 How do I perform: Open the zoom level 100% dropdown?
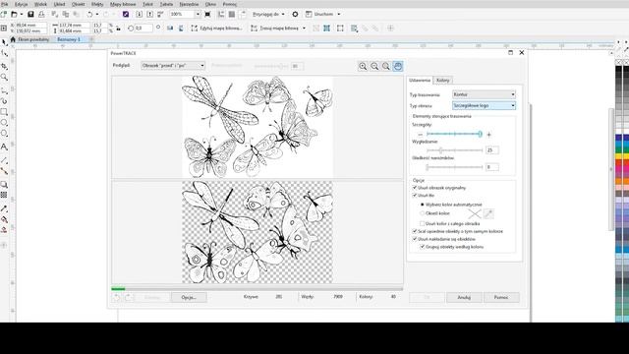pos(198,14)
